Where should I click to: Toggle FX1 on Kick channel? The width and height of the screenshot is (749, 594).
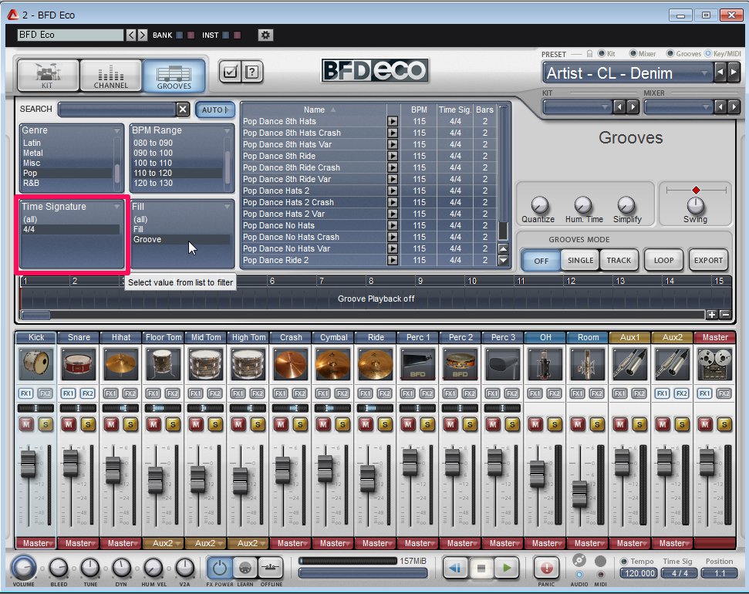tap(25, 393)
